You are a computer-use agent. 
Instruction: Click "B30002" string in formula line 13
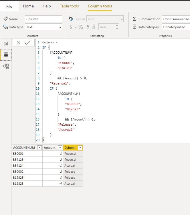(x=73, y=104)
